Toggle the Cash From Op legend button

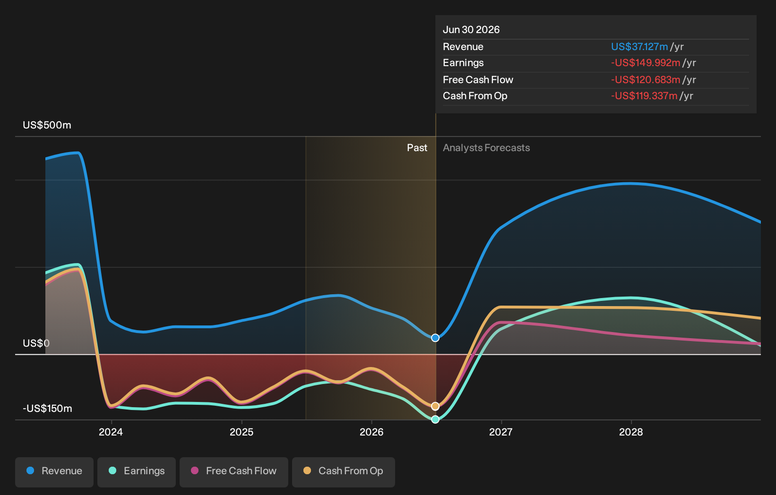(344, 472)
